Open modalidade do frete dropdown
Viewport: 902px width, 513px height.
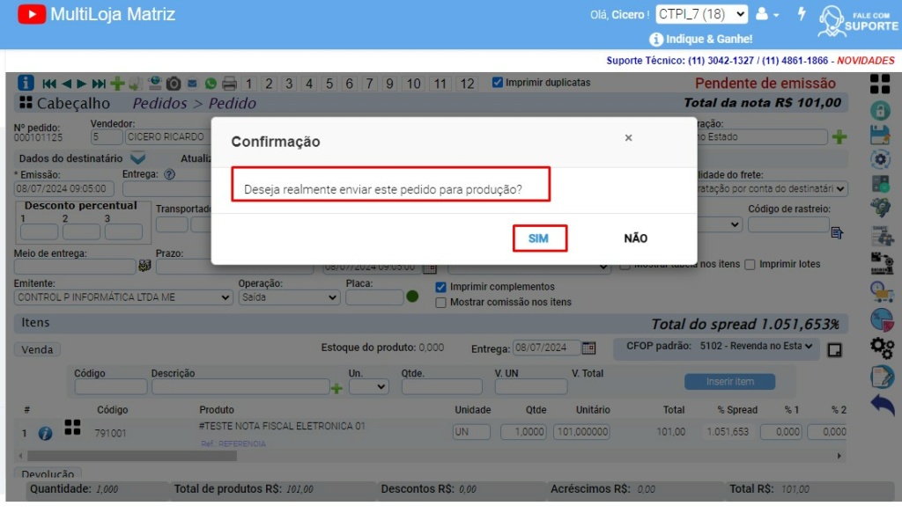(x=772, y=188)
